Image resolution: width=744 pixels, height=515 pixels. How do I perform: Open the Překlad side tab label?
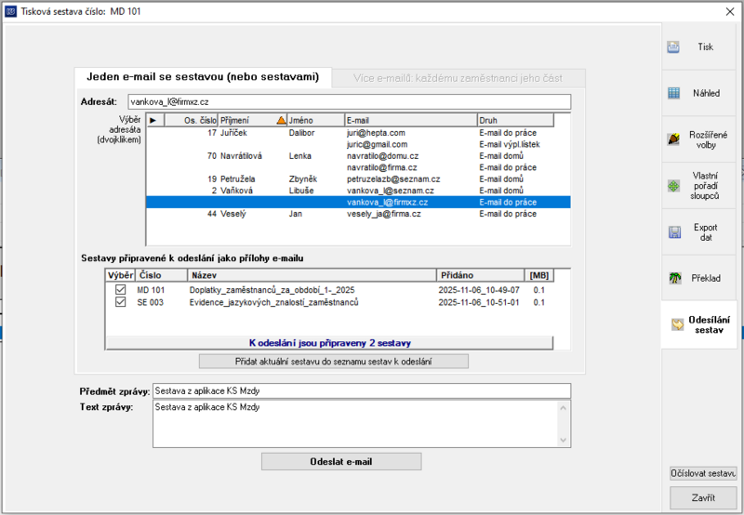tap(706, 278)
